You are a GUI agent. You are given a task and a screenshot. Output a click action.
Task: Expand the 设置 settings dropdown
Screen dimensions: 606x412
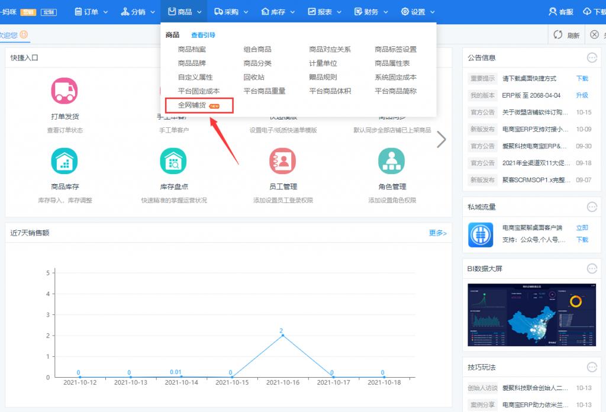417,10
